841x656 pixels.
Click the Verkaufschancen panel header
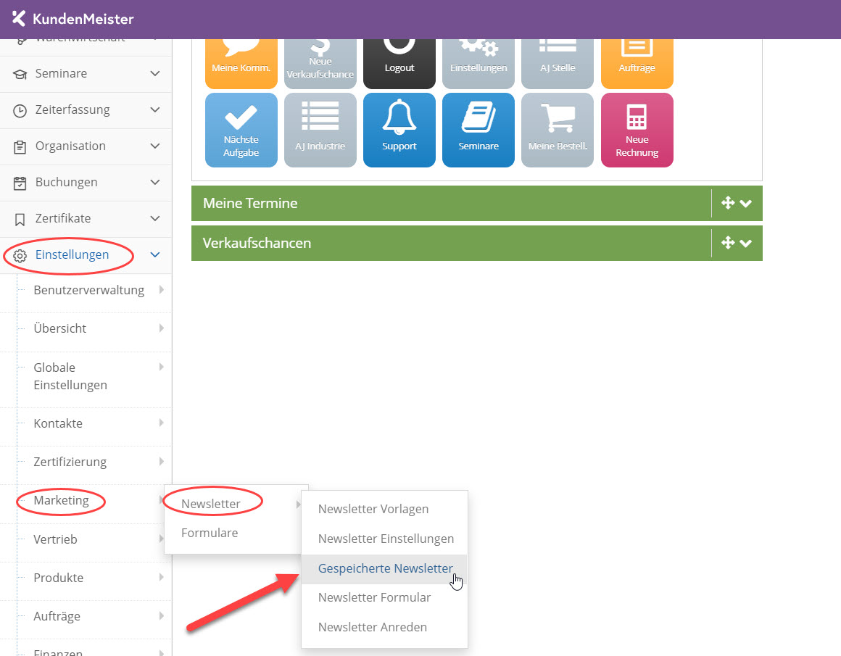477,243
